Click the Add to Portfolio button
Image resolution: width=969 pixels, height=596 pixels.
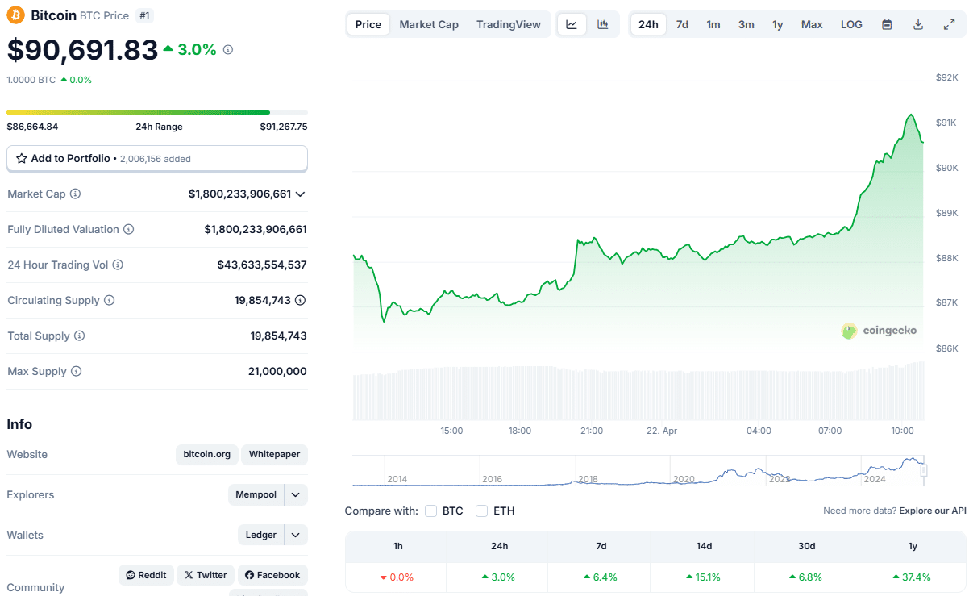[x=157, y=159]
